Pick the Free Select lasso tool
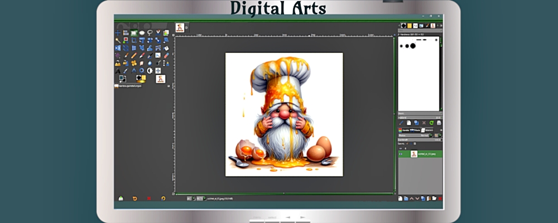Viewport: 558px width, 223px height. (150, 33)
